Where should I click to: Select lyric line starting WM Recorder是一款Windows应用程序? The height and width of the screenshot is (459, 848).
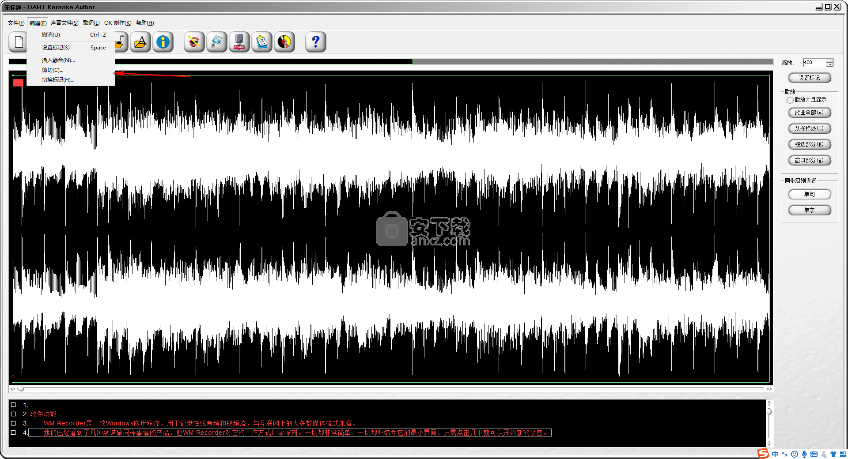(200, 423)
